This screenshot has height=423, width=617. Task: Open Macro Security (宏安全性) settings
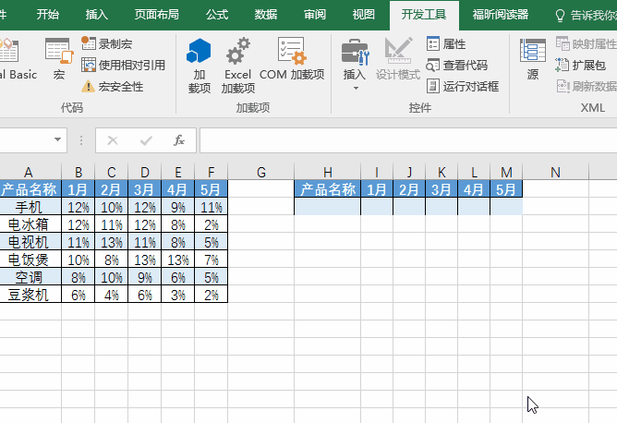tap(112, 86)
